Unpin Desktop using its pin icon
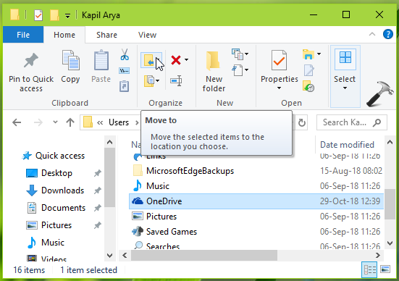Screen dimensions: 399x281 (x=98, y=173)
